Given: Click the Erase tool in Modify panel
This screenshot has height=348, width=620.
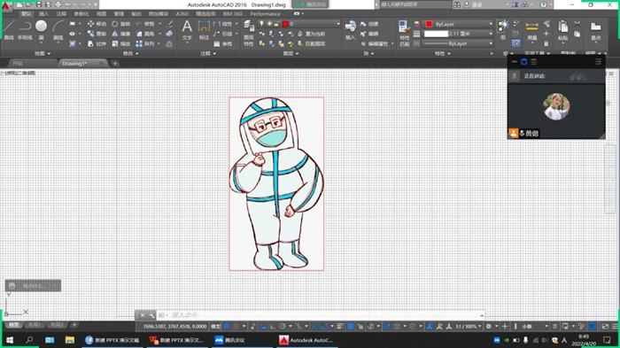Looking at the screenshot, I should tap(169, 24).
